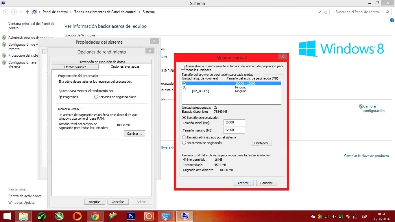Open the OneDrive cloud tray icon

(x=313, y=216)
